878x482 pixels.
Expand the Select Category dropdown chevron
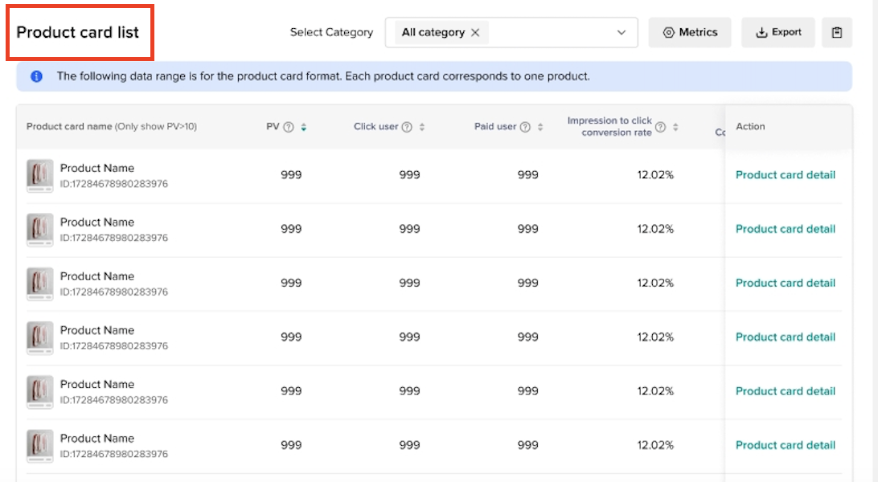click(x=621, y=33)
